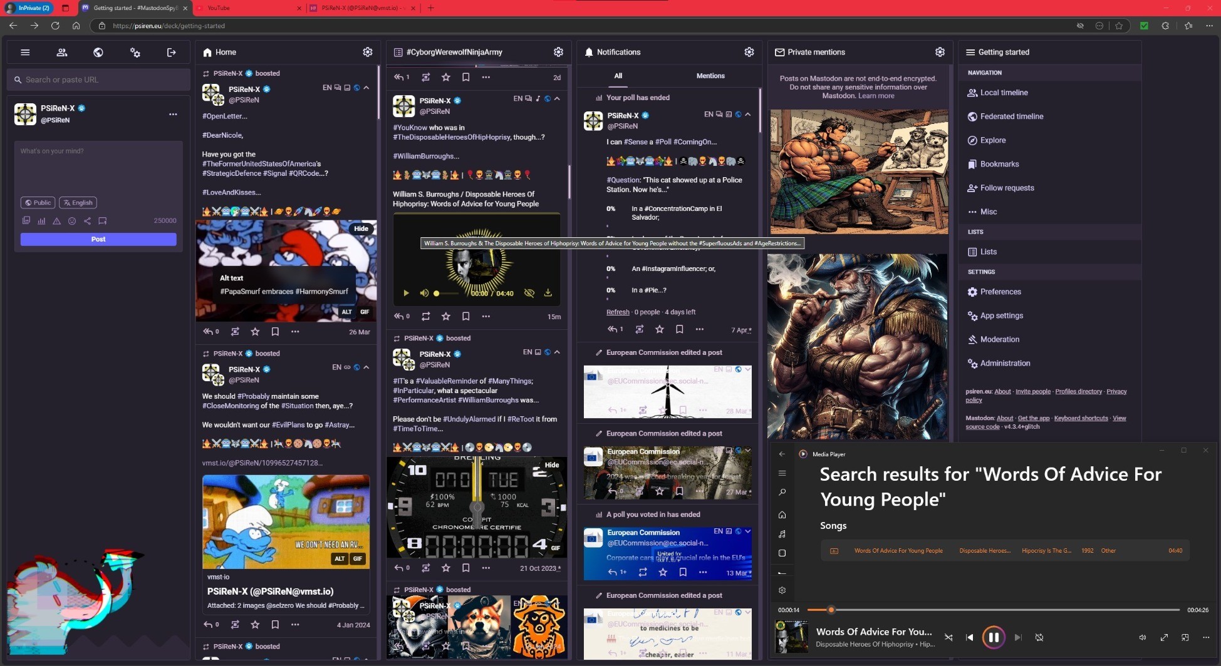
Task: Open the federated globe icon in the compose header
Action: 98,53
